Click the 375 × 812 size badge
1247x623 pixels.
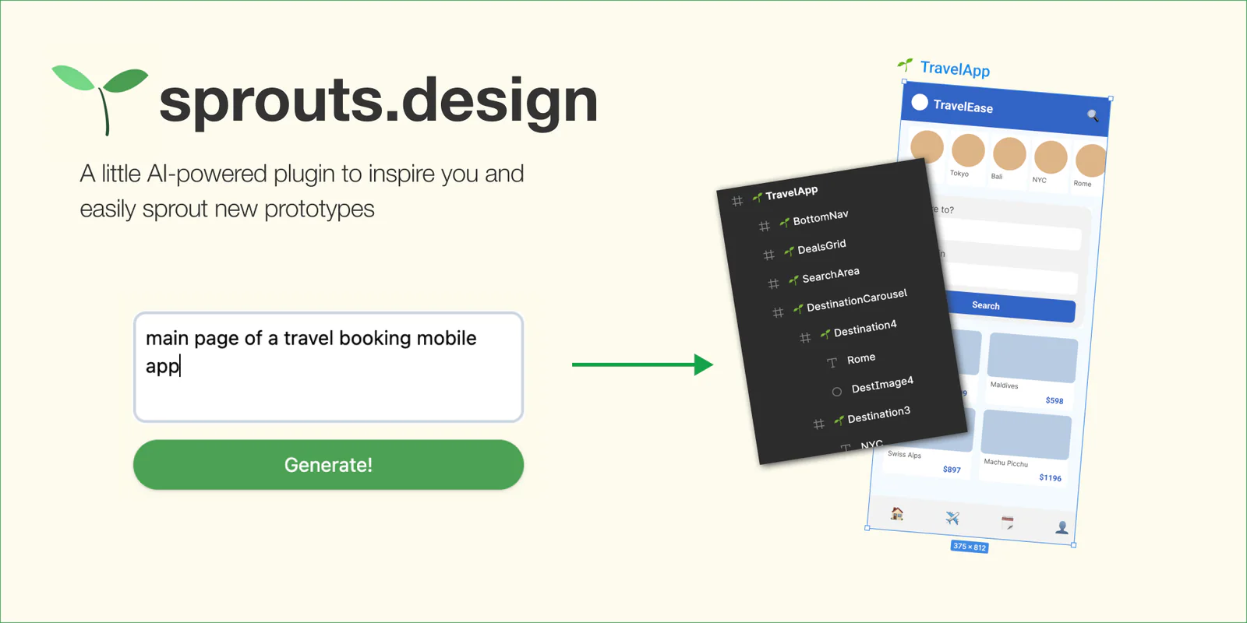970,547
